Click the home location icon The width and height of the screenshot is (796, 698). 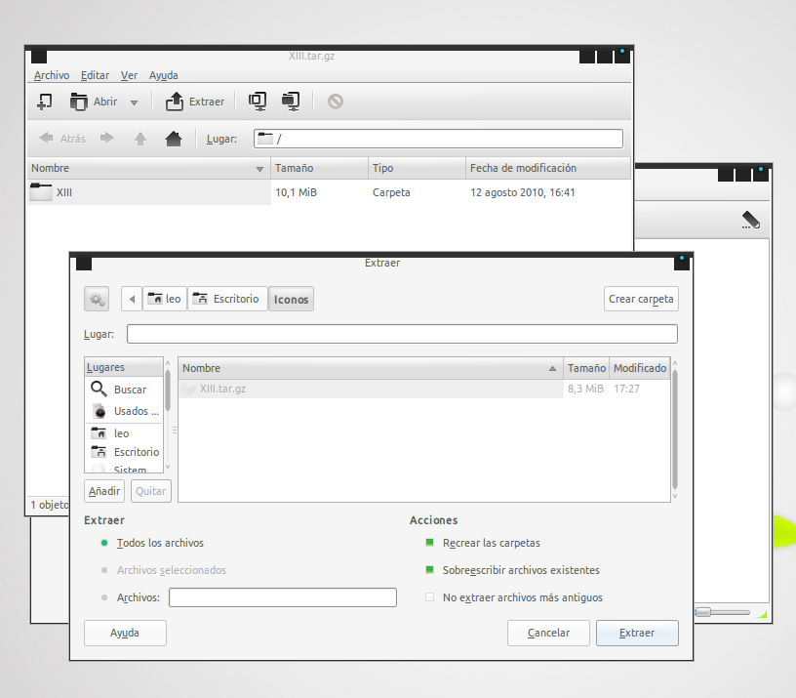pyautogui.click(x=174, y=139)
